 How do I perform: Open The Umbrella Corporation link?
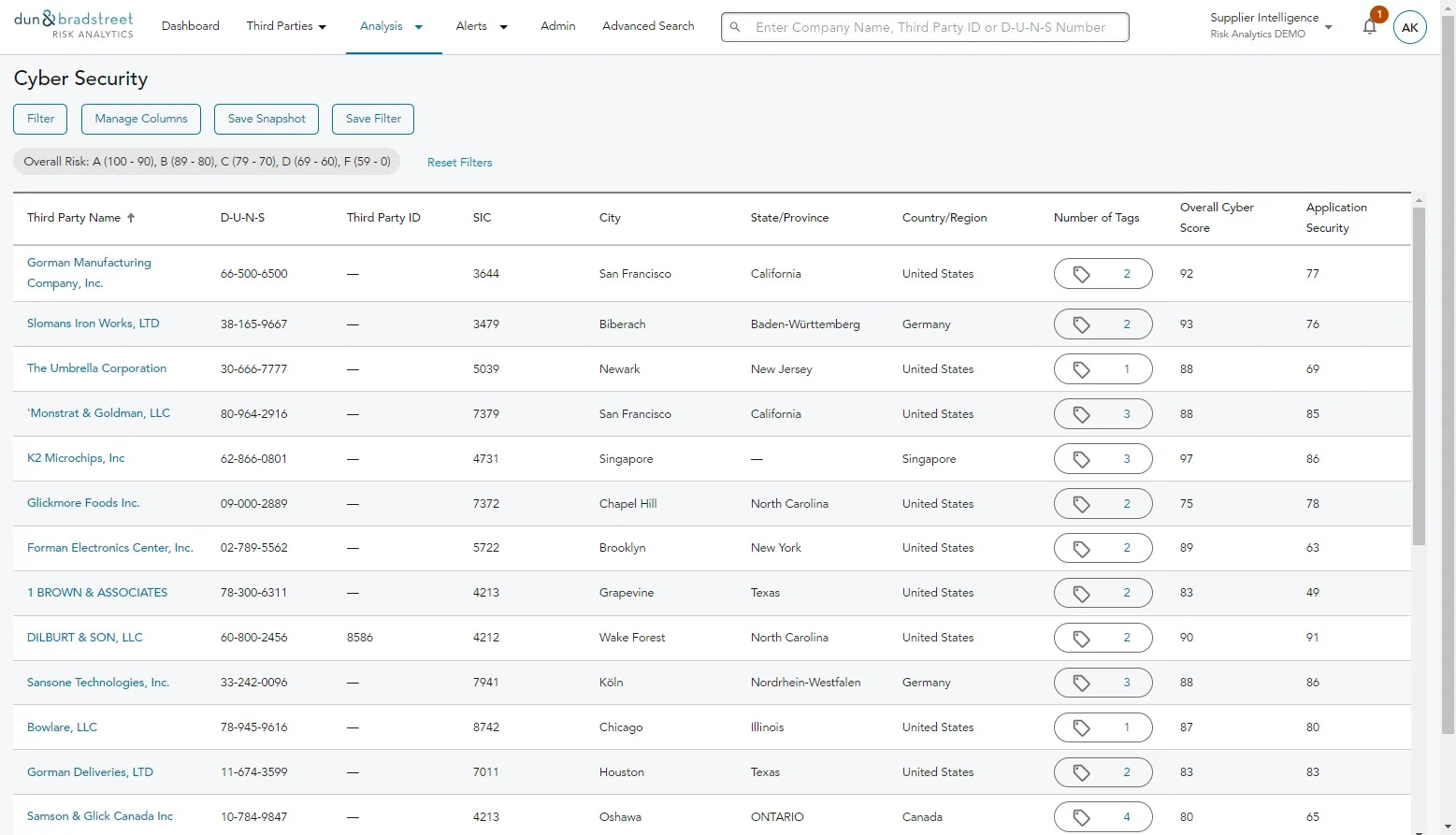[96, 368]
